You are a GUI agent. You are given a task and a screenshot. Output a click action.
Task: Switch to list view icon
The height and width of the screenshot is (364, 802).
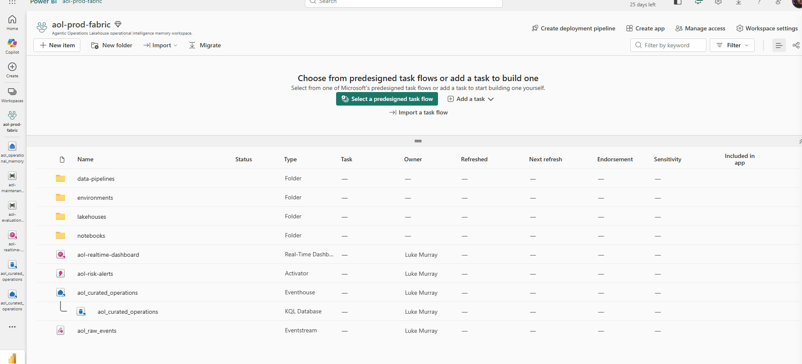click(x=779, y=45)
